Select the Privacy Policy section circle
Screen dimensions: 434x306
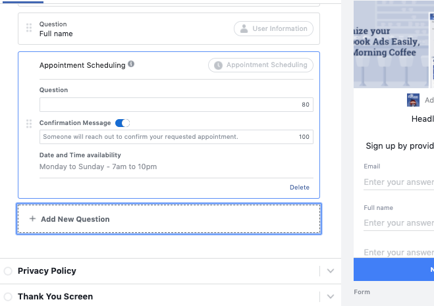8,271
